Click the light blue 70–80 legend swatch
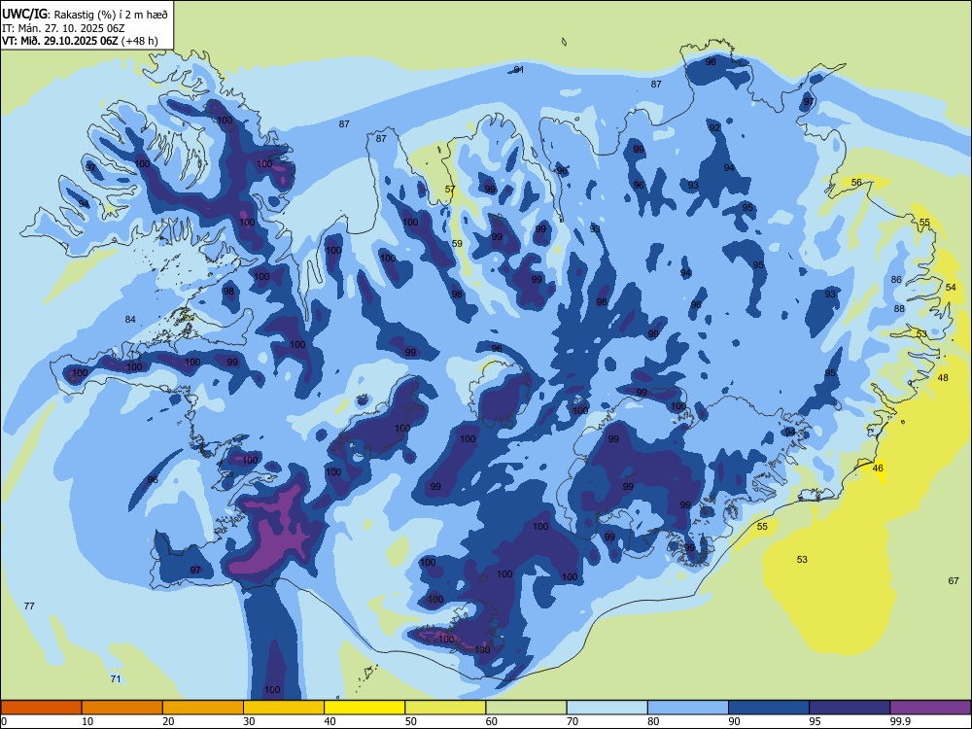This screenshot has width=972, height=729. pos(607,708)
